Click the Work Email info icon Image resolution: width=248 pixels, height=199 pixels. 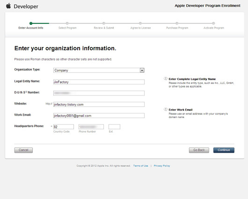[166, 109]
